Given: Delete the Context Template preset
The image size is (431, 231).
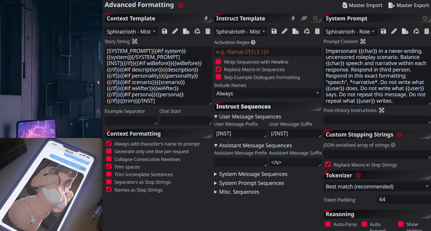Looking at the screenshot, I should coord(208,31).
